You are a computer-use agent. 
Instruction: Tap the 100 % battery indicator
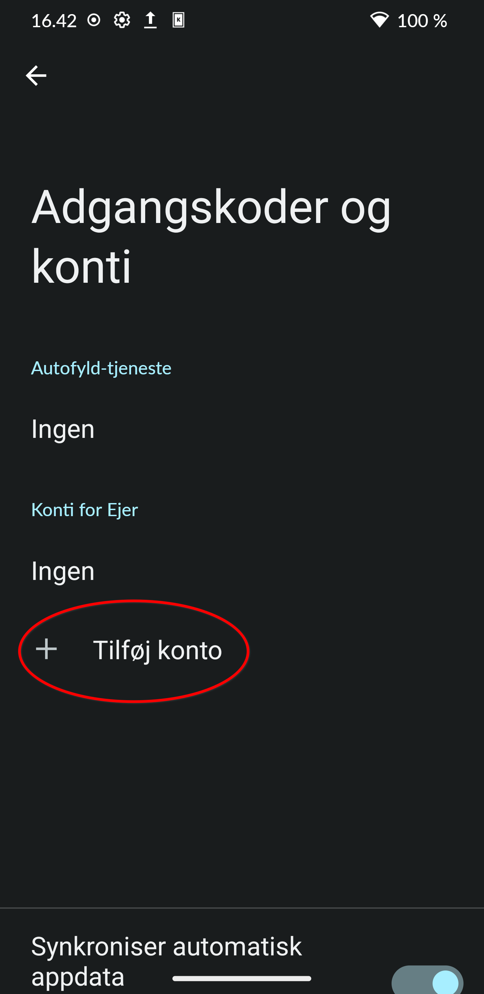pos(422,20)
